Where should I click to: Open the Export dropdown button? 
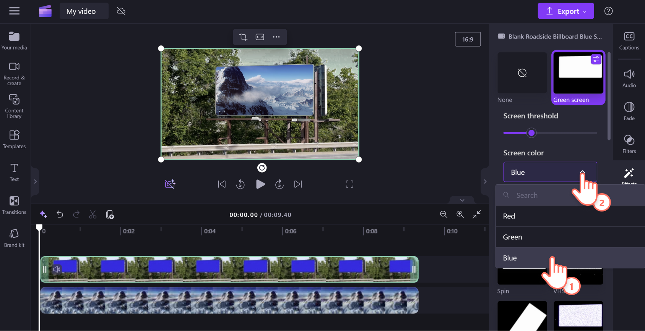coord(566,11)
